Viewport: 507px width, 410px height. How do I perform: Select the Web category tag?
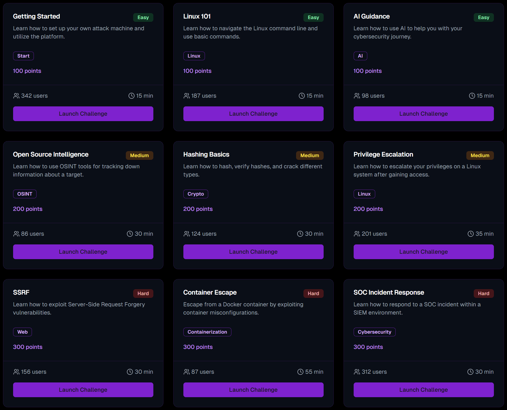pyautogui.click(x=22, y=332)
